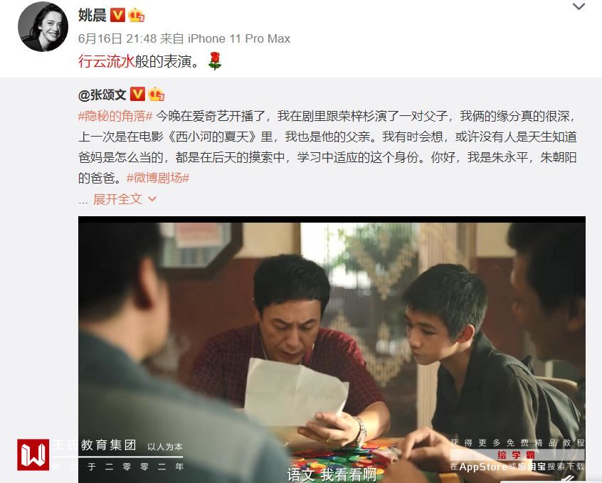Click the 语文 我看看啊 subtitle area
The image size is (602, 483).
point(332,474)
